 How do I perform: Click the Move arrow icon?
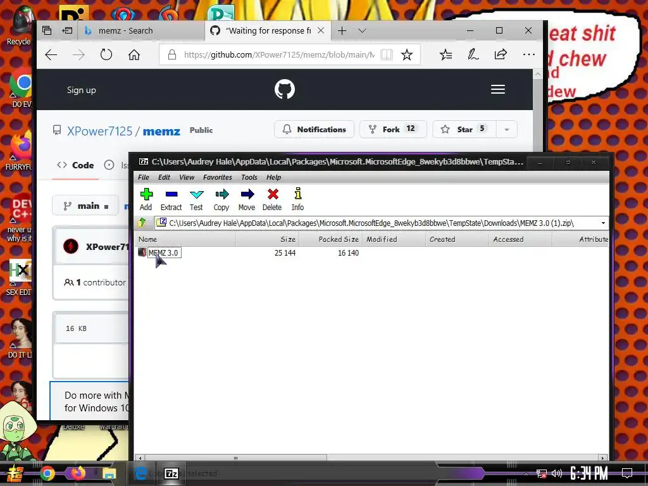click(x=247, y=199)
